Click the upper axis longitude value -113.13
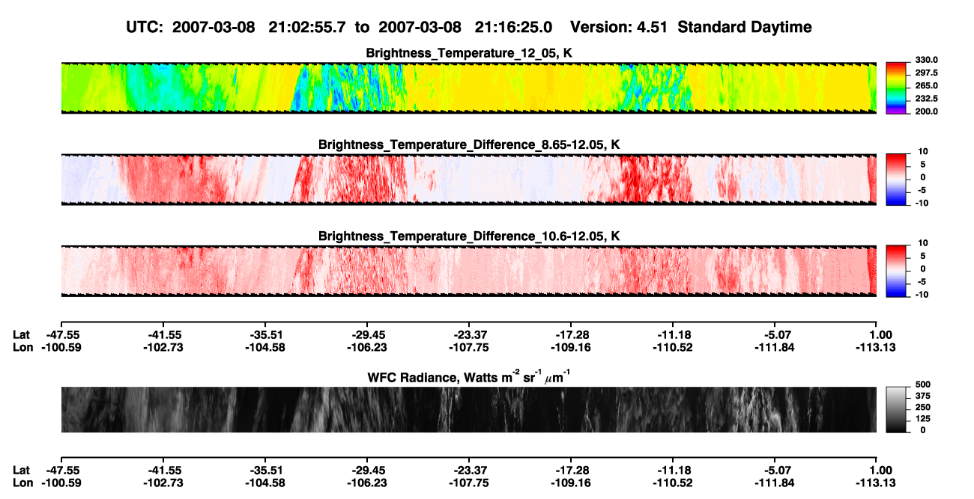Viewport: 974px width, 499px height. (874, 346)
